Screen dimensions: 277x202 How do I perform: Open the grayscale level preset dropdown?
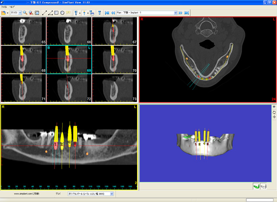[x=112, y=194]
